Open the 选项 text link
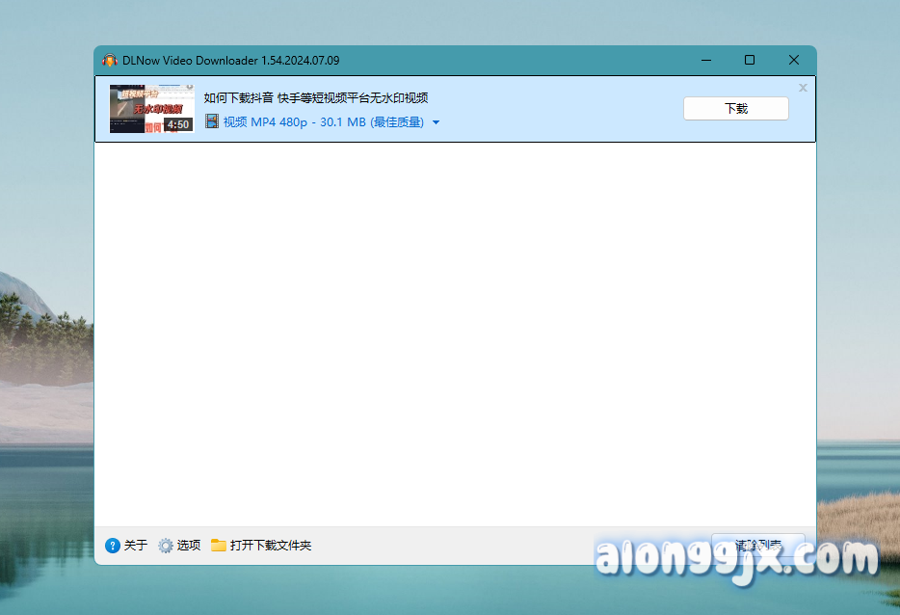900x615 pixels. 189,546
